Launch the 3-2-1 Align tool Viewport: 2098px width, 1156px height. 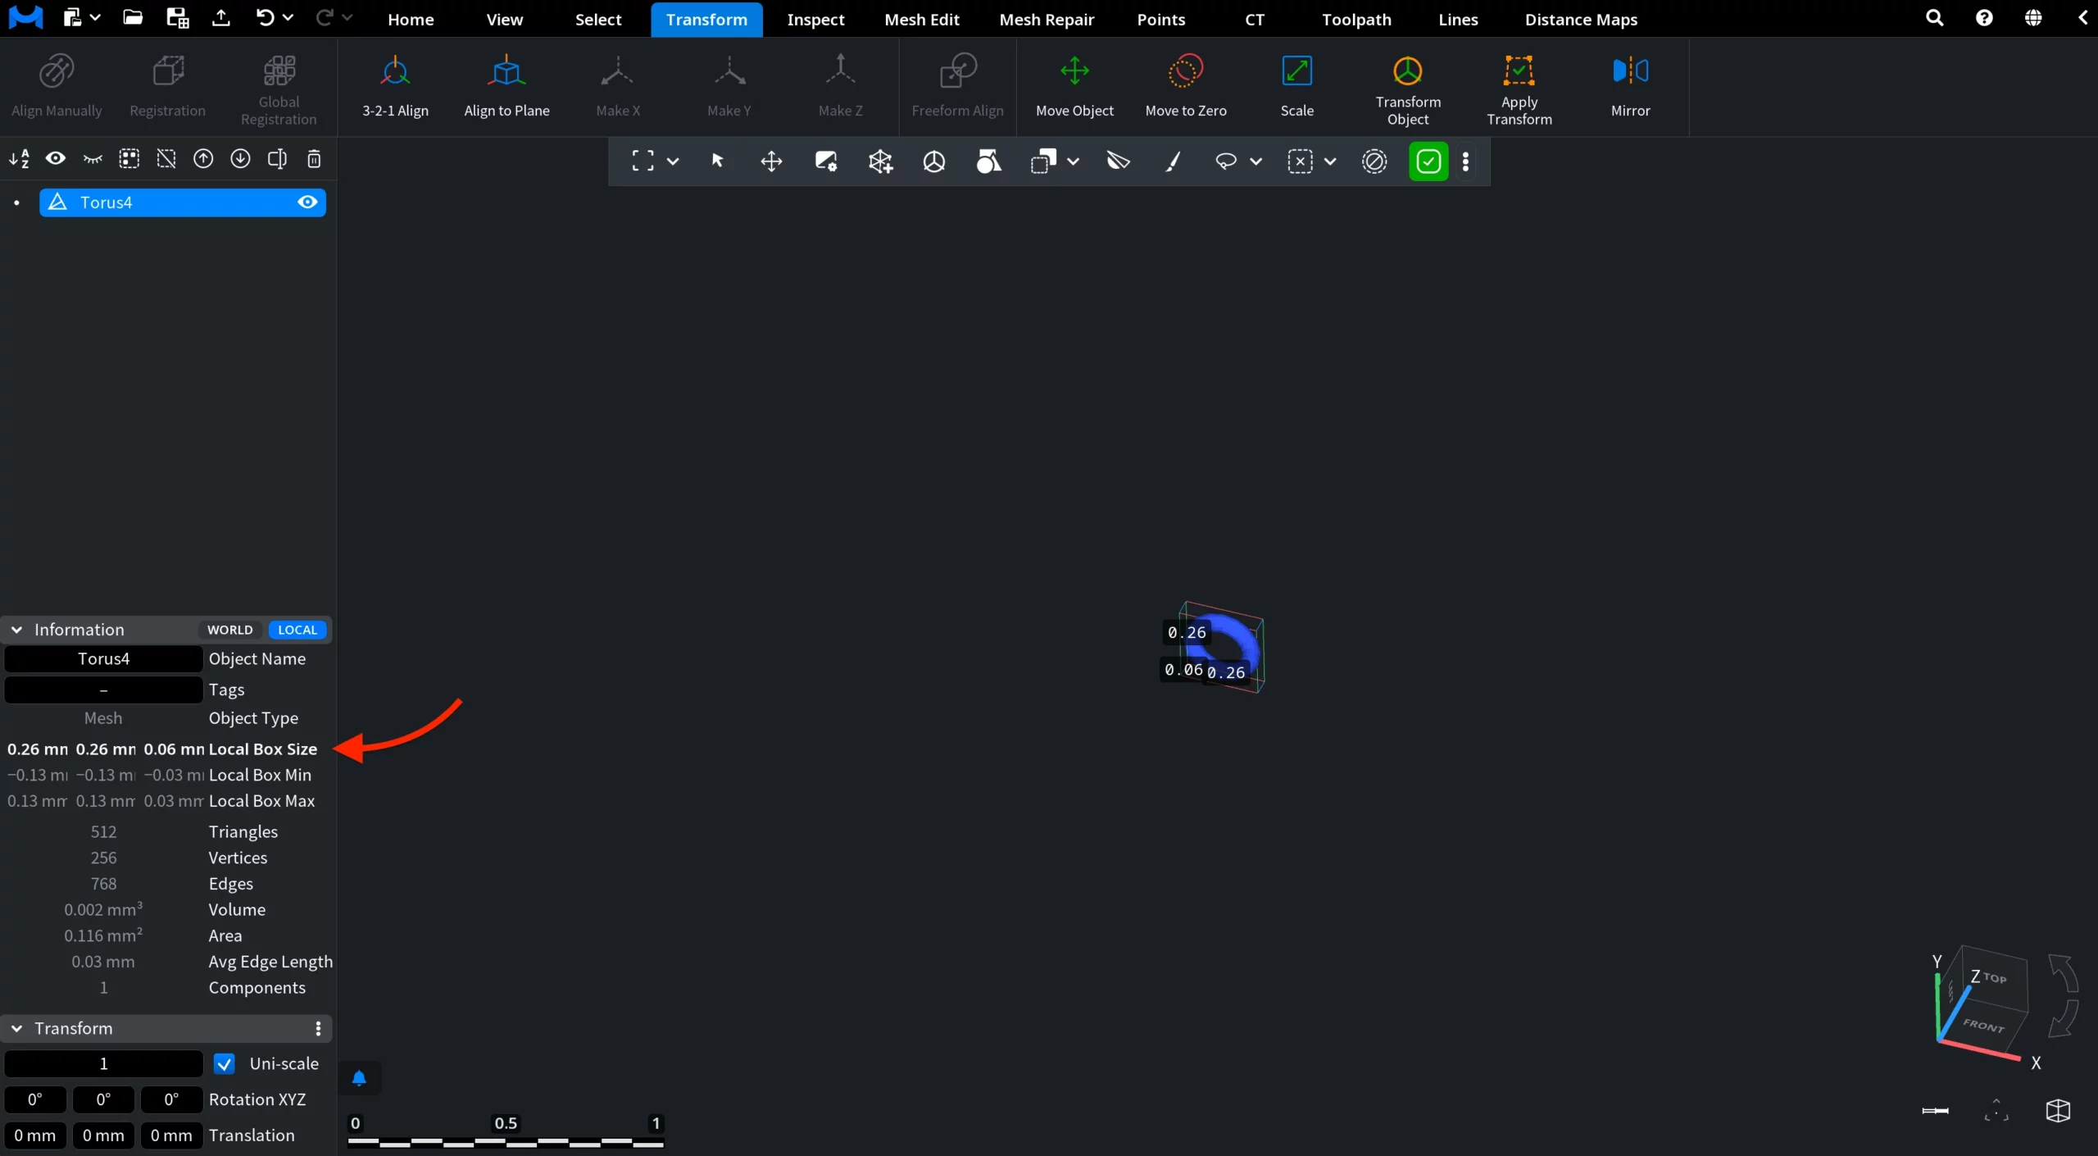coord(395,86)
